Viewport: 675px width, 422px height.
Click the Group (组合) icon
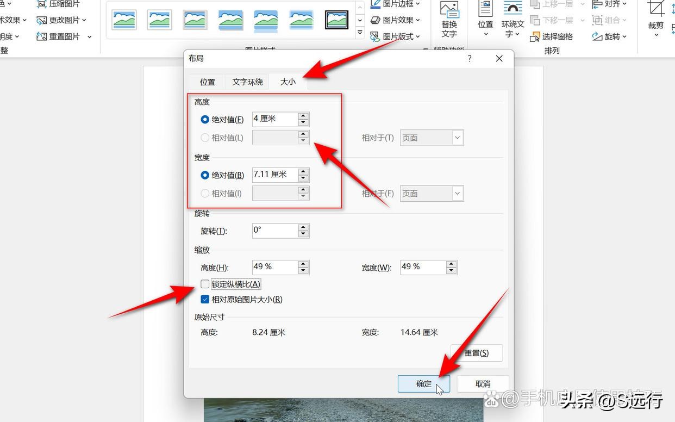(597, 20)
